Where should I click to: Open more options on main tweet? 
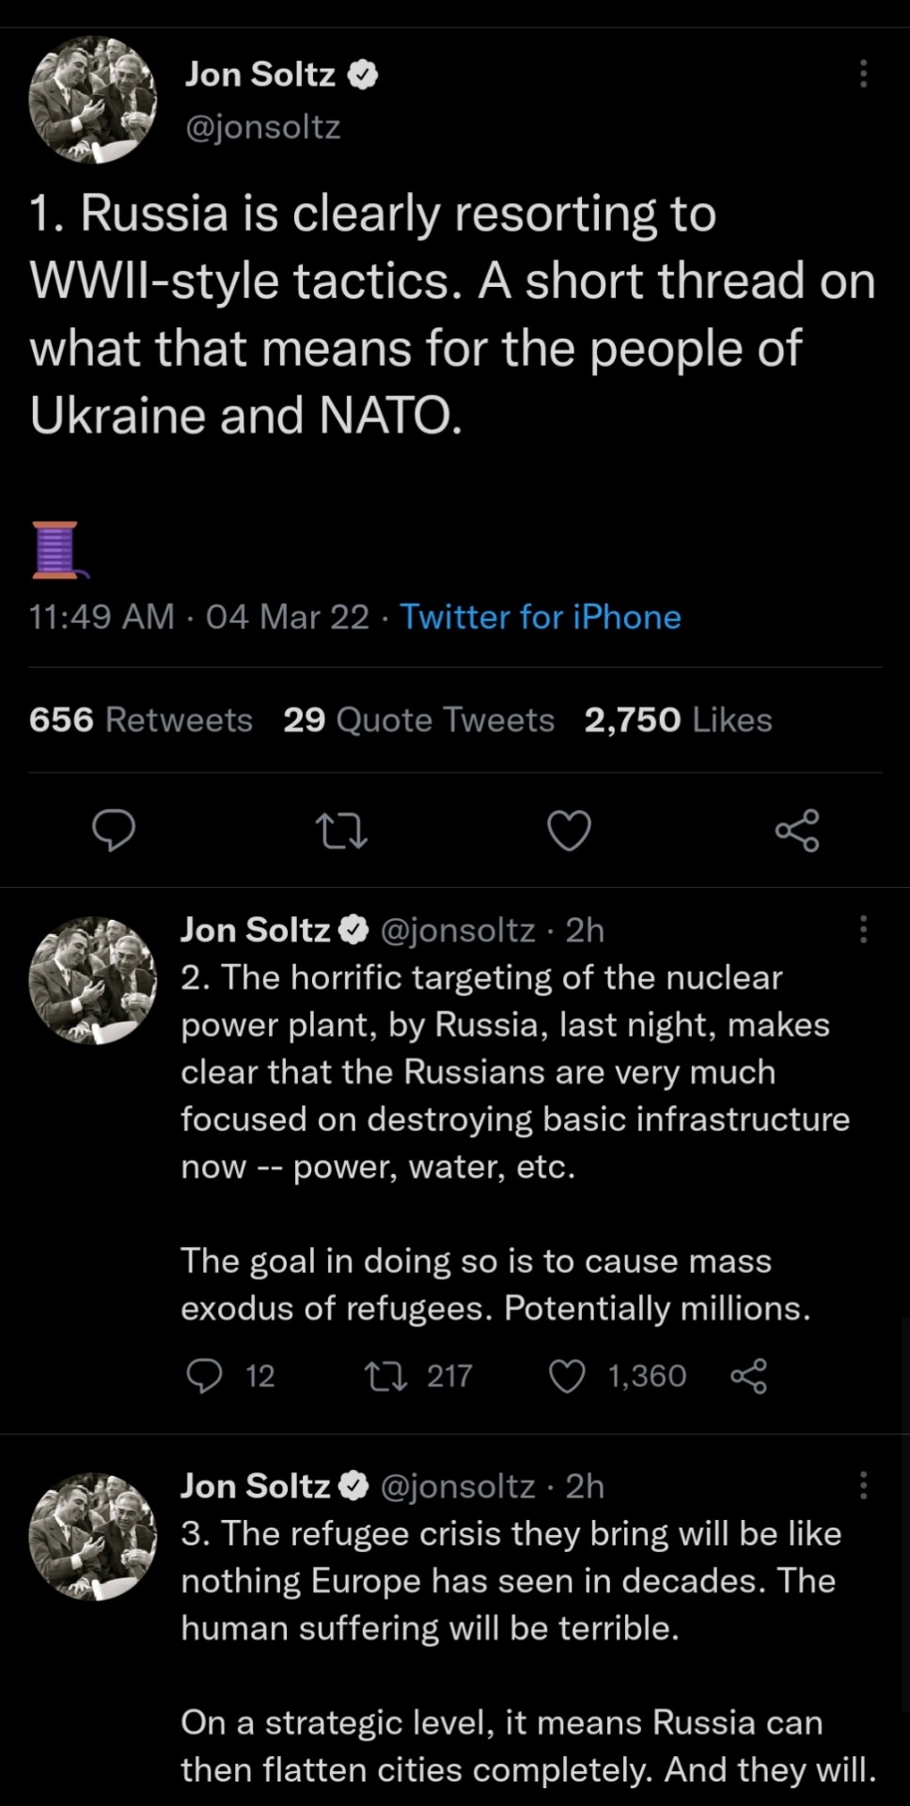click(x=863, y=73)
